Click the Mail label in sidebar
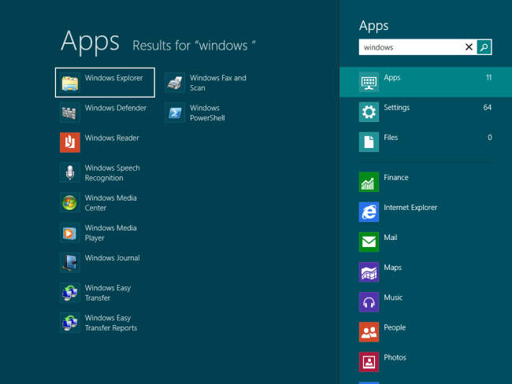This screenshot has width=512, height=384. click(391, 237)
